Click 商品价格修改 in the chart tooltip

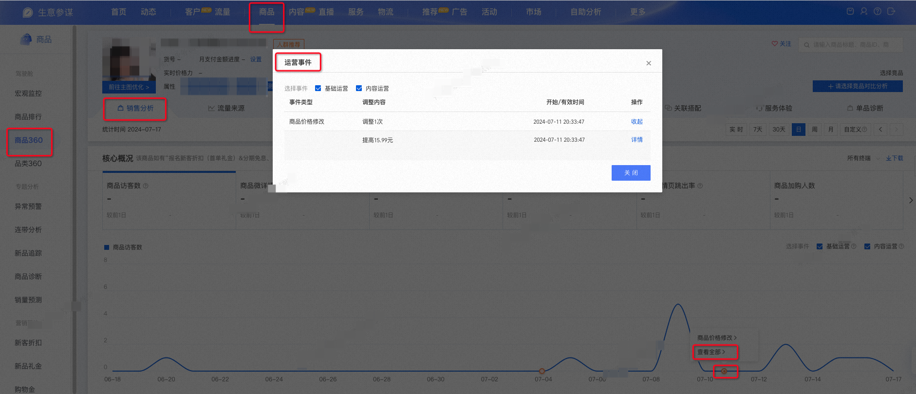[x=717, y=338]
